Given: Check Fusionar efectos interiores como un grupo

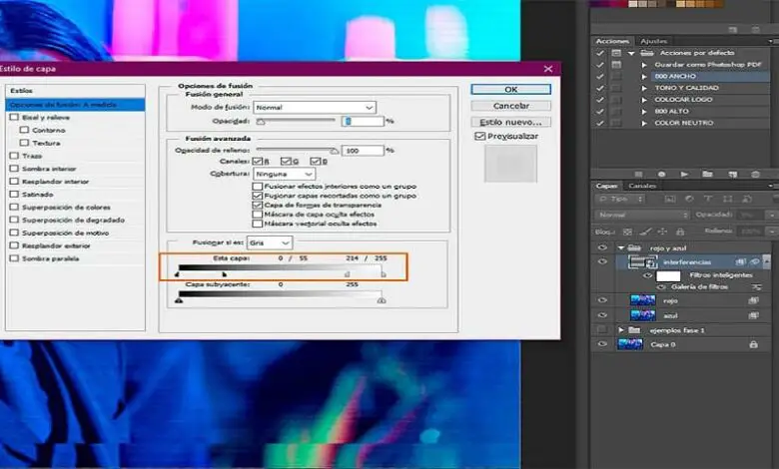Looking at the screenshot, I should click(258, 187).
